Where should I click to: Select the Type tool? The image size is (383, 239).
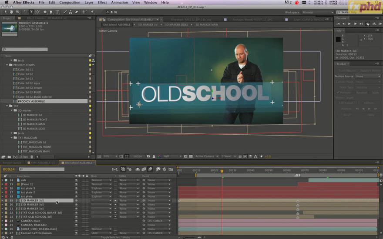click(x=57, y=12)
